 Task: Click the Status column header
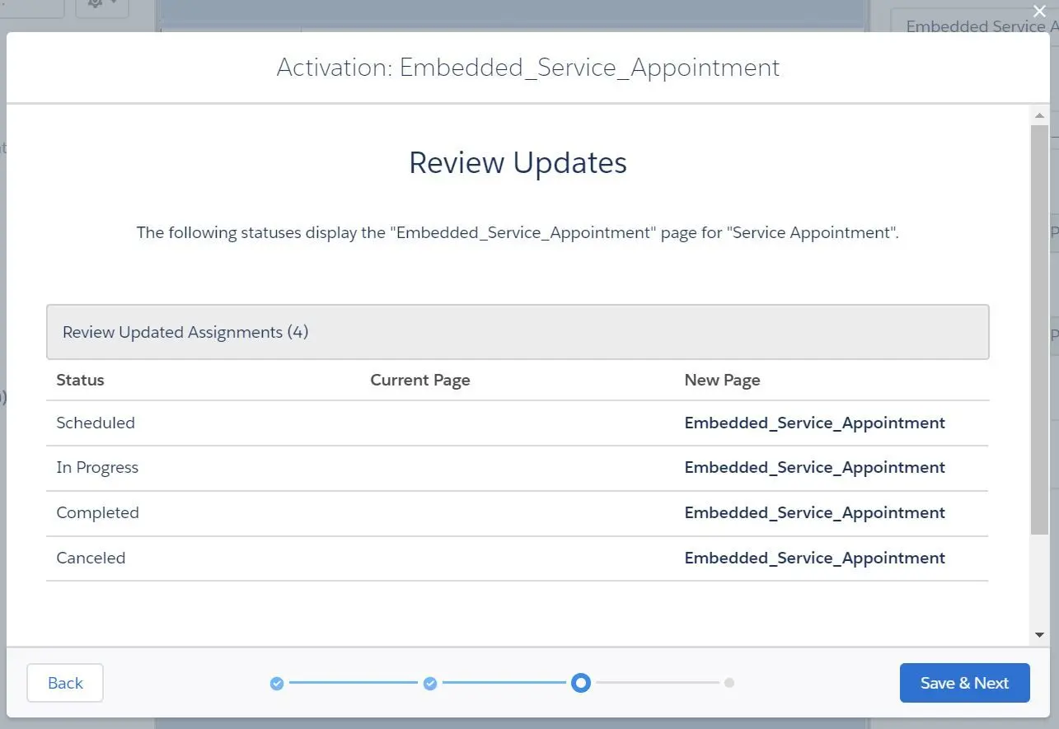pos(80,380)
